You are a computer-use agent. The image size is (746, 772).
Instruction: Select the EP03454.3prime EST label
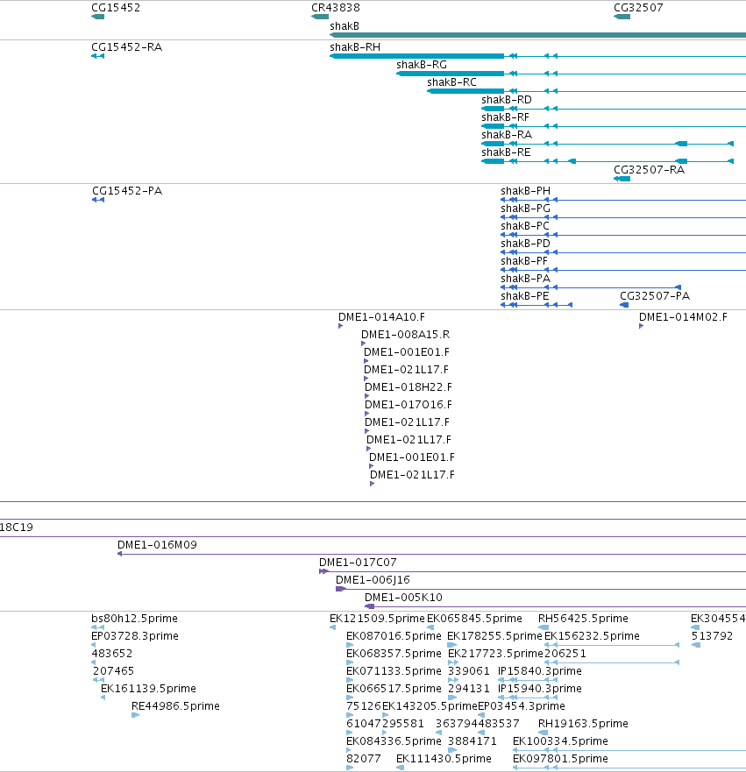point(522,706)
